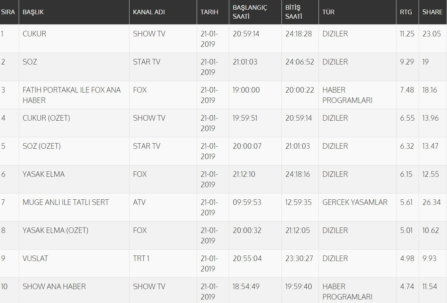Image resolution: width=447 pixels, height=303 pixels.
Task: Click the KANAL ADI column header
Action: pos(149,12)
